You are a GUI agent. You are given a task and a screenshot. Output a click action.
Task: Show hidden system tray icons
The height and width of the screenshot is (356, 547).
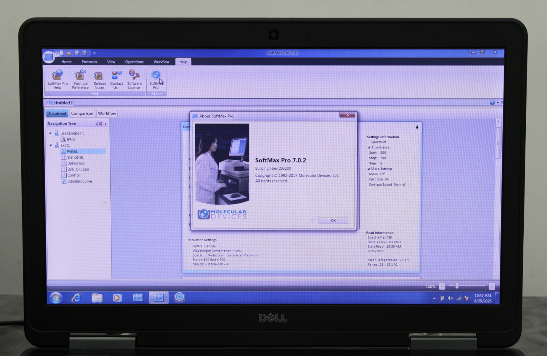click(434, 298)
